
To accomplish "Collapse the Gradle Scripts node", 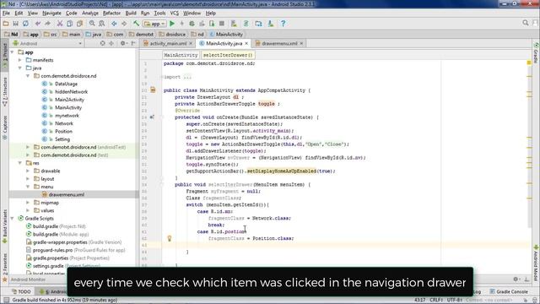I will tap(13, 219).
